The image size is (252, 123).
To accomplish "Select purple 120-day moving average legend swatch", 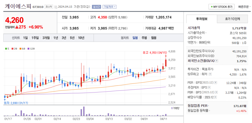I will pyautogui.click(x=28, y=49).
